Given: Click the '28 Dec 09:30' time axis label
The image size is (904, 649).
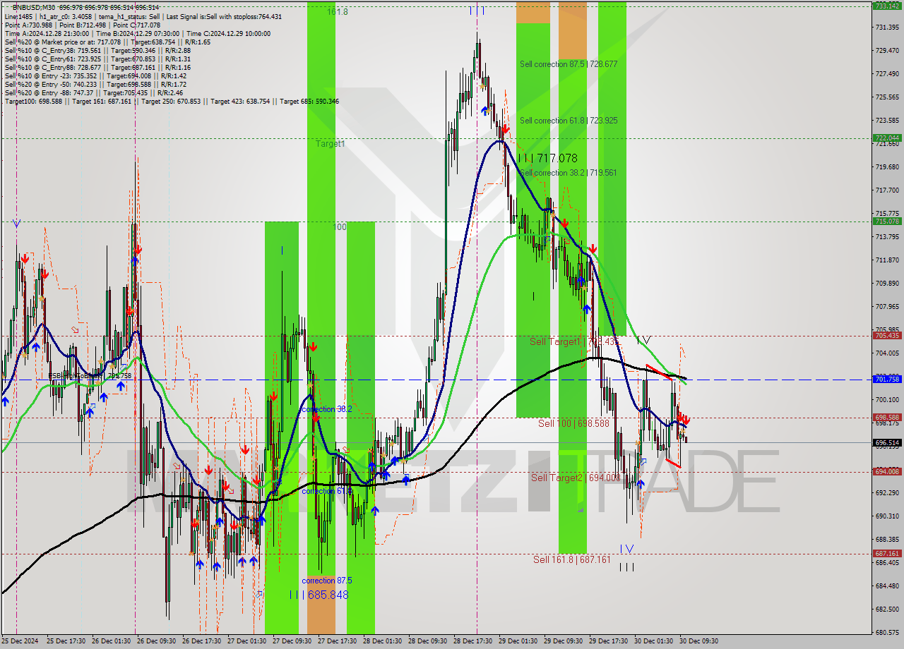Looking at the screenshot, I should pyautogui.click(x=427, y=641).
